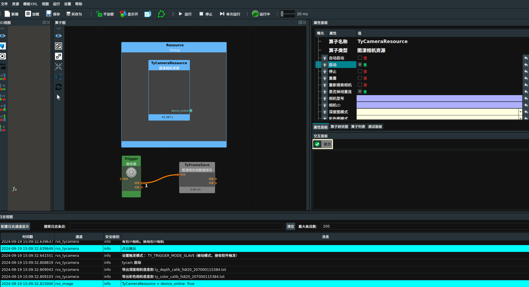Click the group-nodes icon in operator graph sidebar
Viewport: 529px width, 287px height.
tap(59, 46)
